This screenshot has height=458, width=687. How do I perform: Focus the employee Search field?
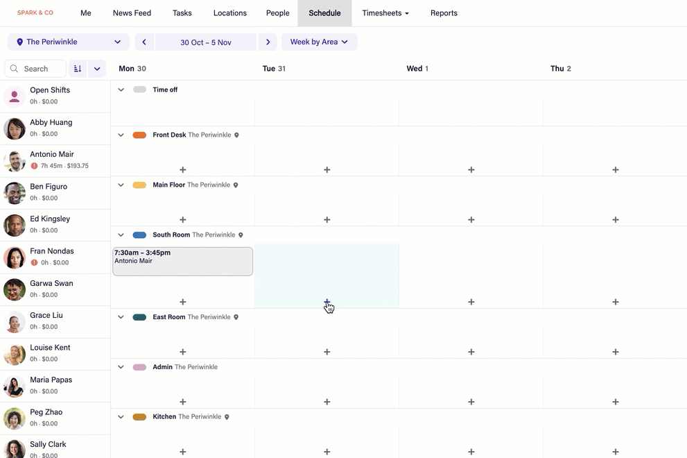[x=42, y=69]
